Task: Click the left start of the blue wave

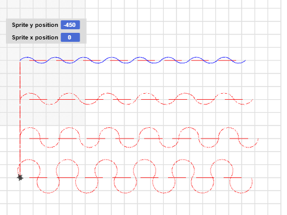Action: point(20,59)
